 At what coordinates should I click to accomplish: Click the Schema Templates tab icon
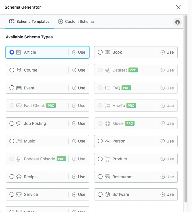tap(12, 21)
